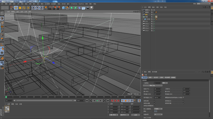This screenshot has width=213, height=119.
Task: Open the layout dropdown at top right
Action: pyautogui.click(x=204, y=4)
